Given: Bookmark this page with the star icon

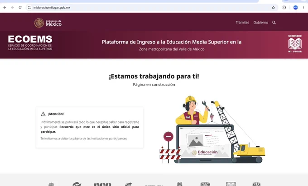Looking at the screenshot, I should (x=273, y=7).
